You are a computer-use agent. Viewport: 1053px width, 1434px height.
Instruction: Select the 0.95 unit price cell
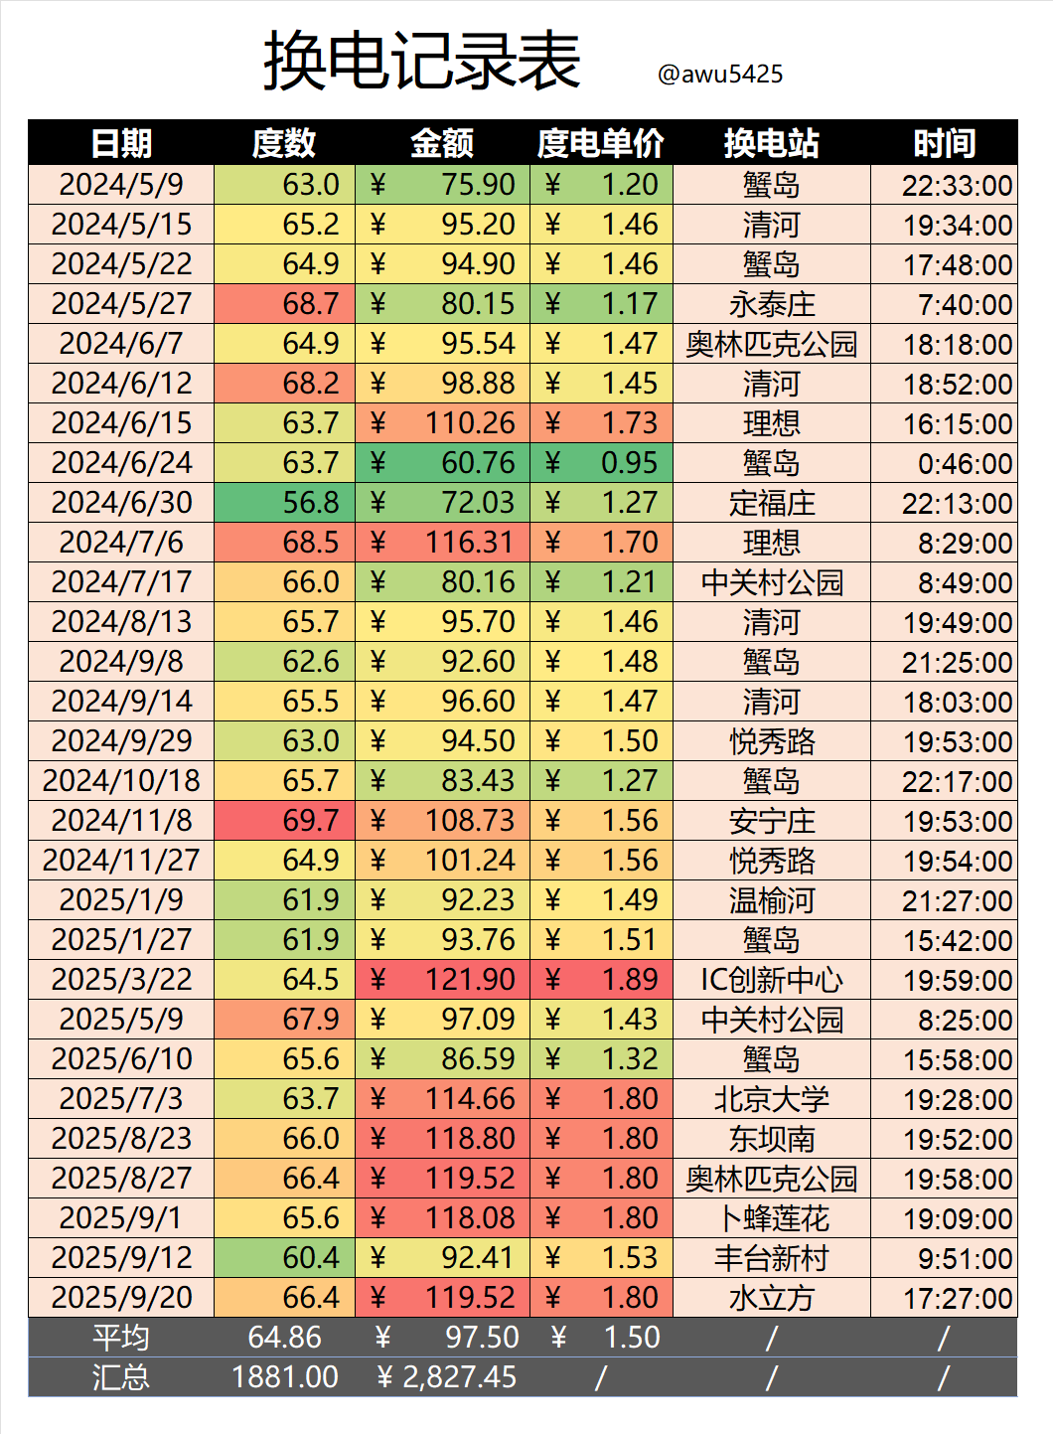click(x=602, y=463)
